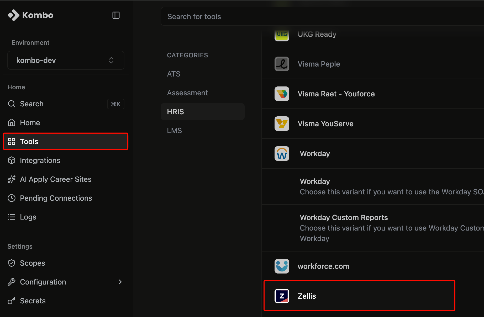Click the CATEGORIES heading
This screenshot has height=317, width=484.
click(x=187, y=55)
